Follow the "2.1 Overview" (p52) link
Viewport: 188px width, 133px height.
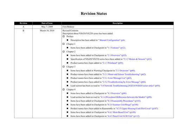pyautogui.click(x=117, y=55)
